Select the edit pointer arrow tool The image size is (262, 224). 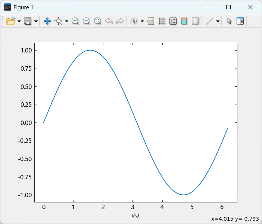[x=229, y=21]
